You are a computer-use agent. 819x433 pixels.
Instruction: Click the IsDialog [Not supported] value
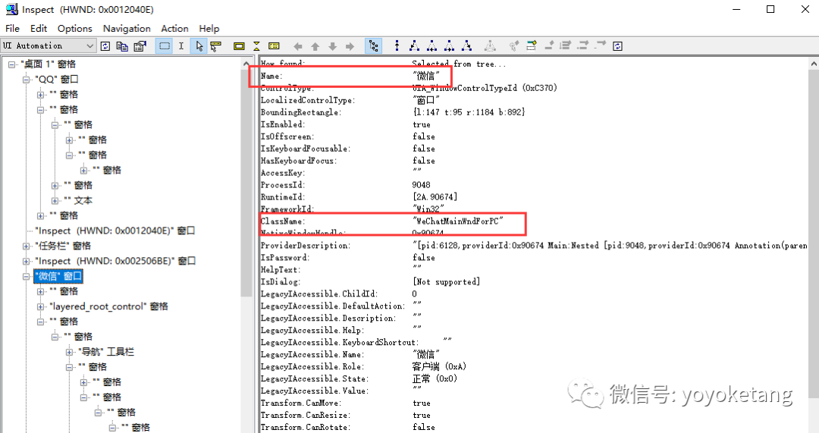point(446,282)
